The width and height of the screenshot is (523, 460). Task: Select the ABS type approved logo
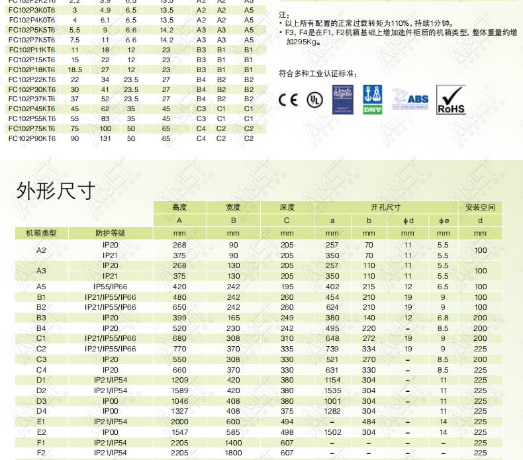410,99
